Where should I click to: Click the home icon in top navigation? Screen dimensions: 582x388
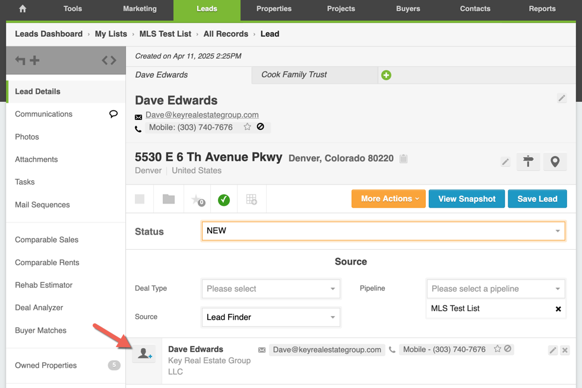(x=23, y=9)
